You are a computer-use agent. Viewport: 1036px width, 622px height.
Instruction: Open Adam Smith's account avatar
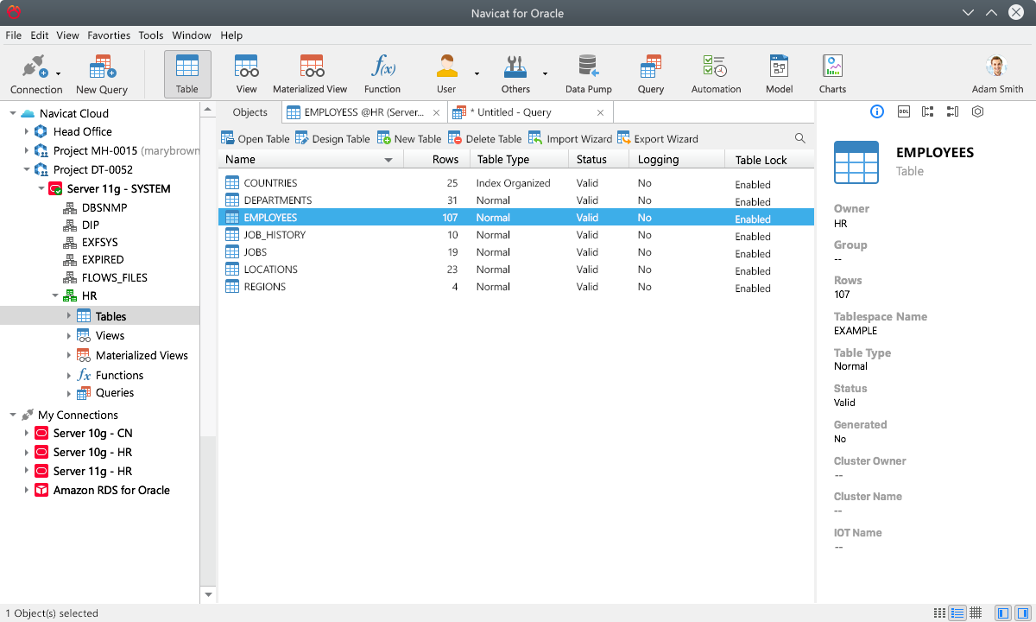[x=997, y=67]
